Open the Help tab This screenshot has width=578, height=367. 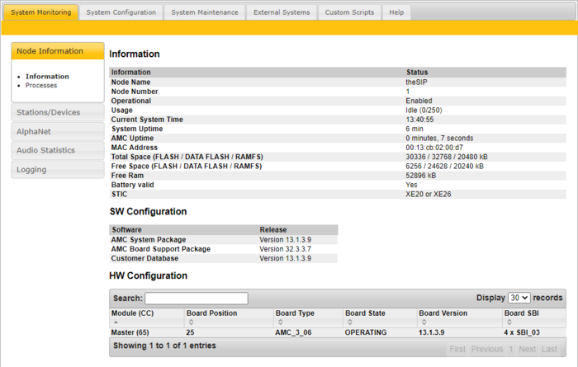396,12
